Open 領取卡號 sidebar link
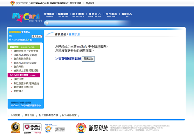Image resolution: width=194 pixels, height=138 pixels. 19,79
